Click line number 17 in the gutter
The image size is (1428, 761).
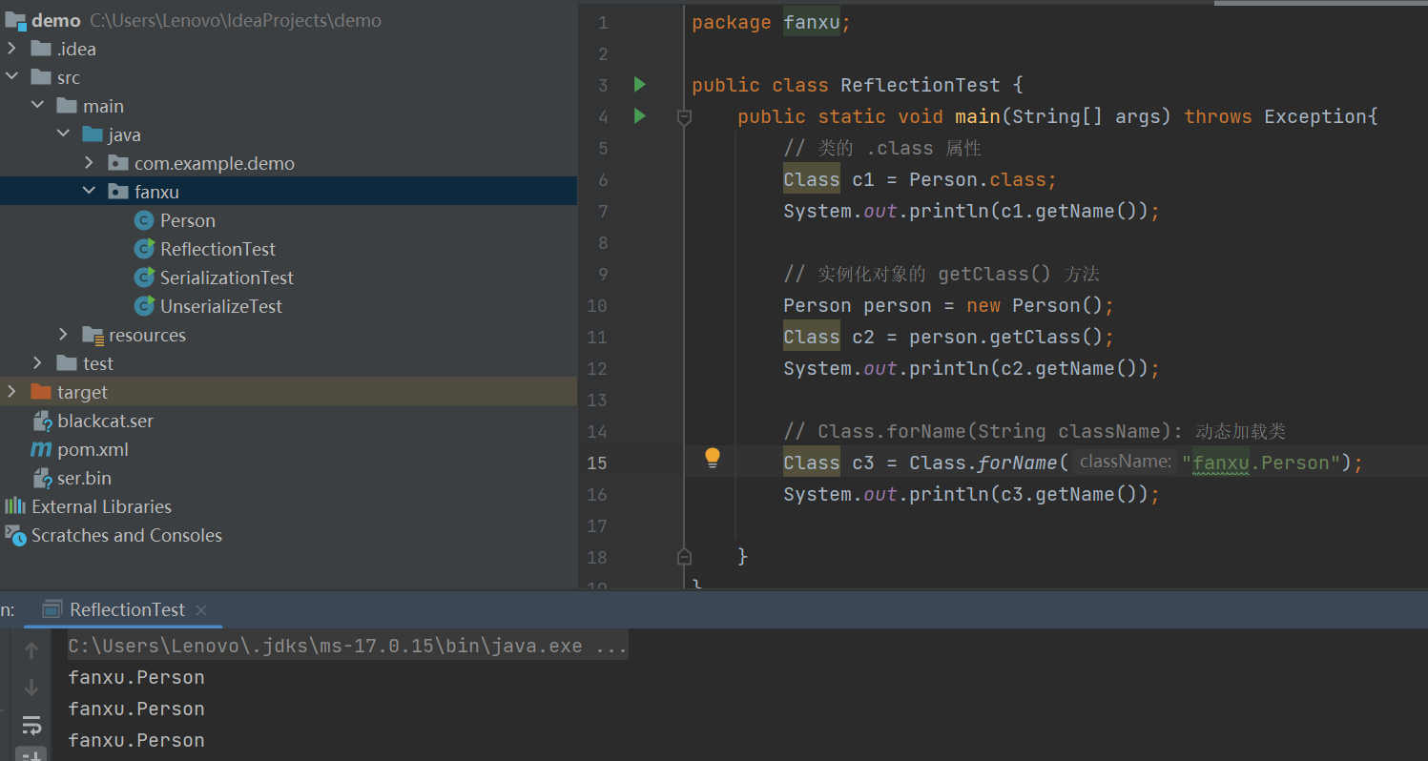coord(597,526)
